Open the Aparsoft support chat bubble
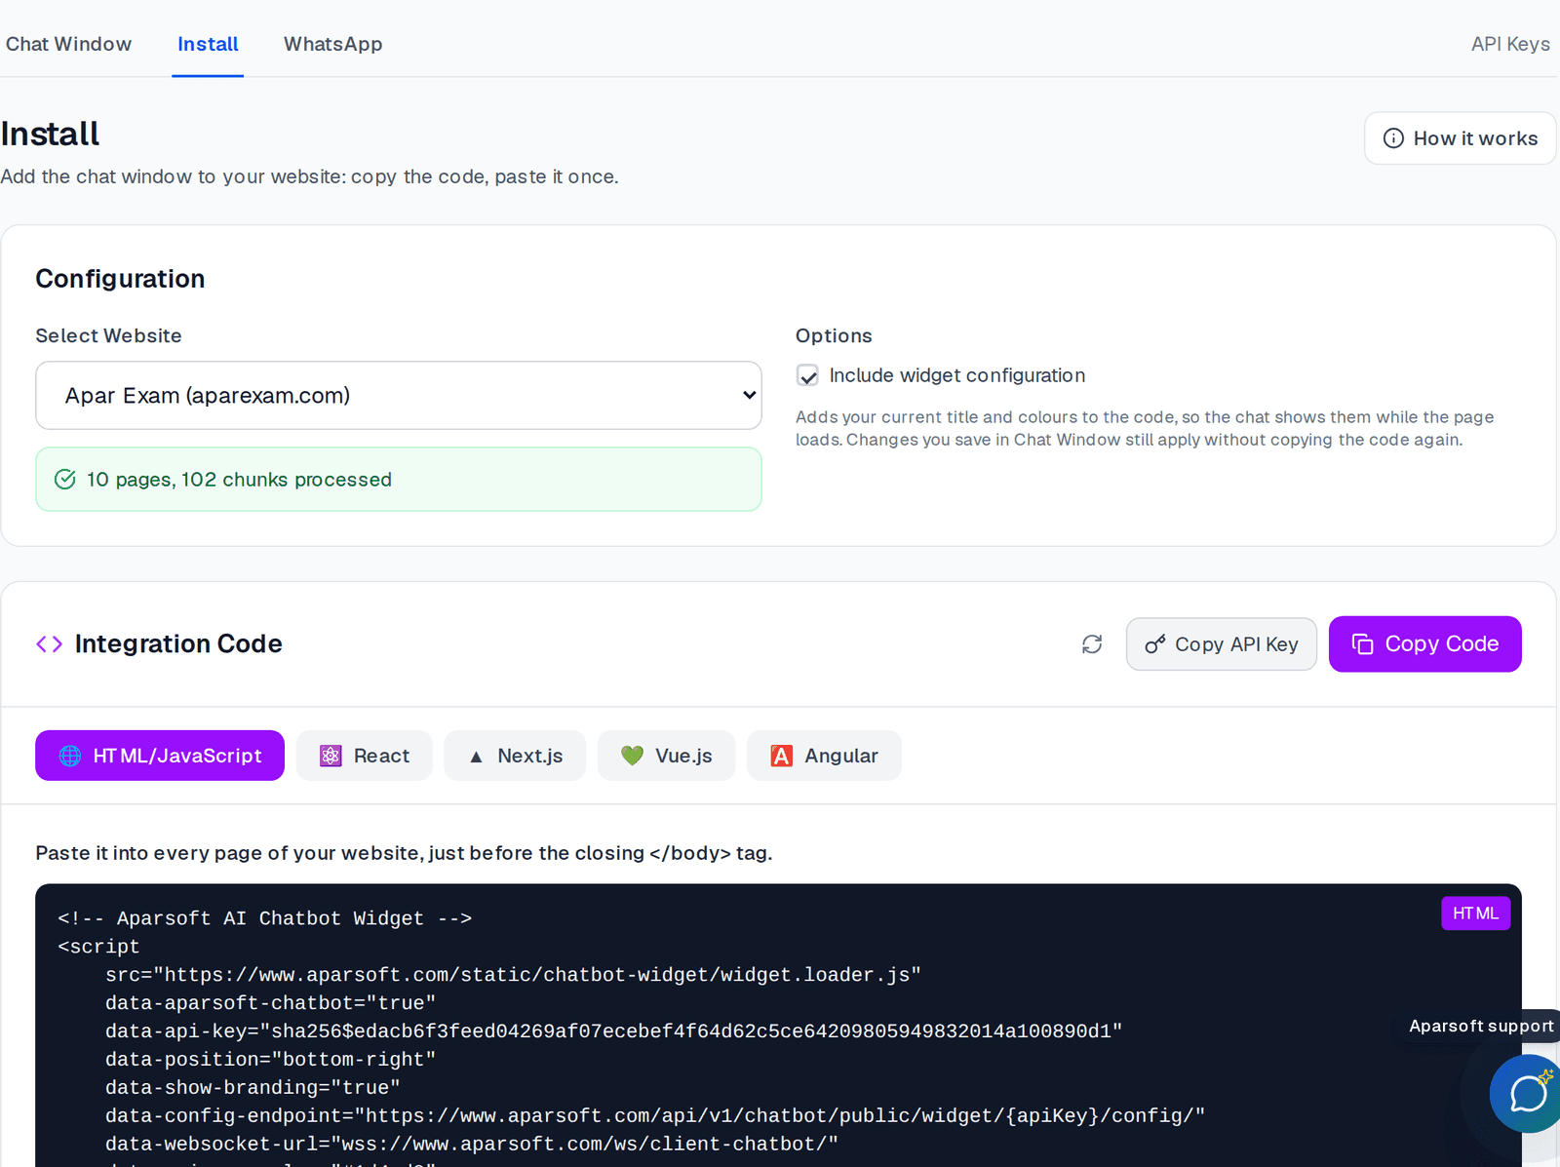This screenshot has width=1560, height=1167. (x=1527, y=1094)
